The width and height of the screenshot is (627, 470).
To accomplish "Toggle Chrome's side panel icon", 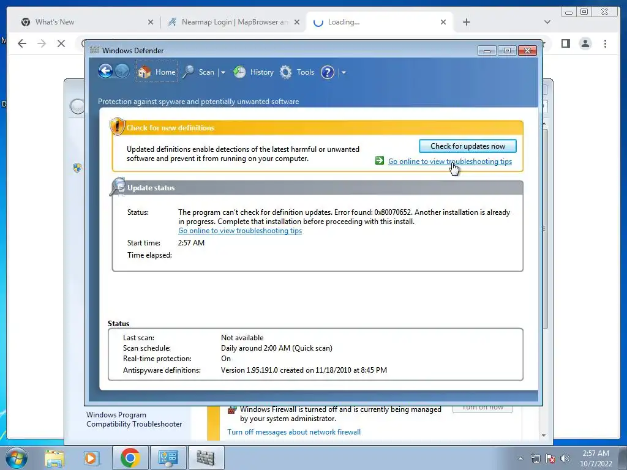I will pos(565,43).
